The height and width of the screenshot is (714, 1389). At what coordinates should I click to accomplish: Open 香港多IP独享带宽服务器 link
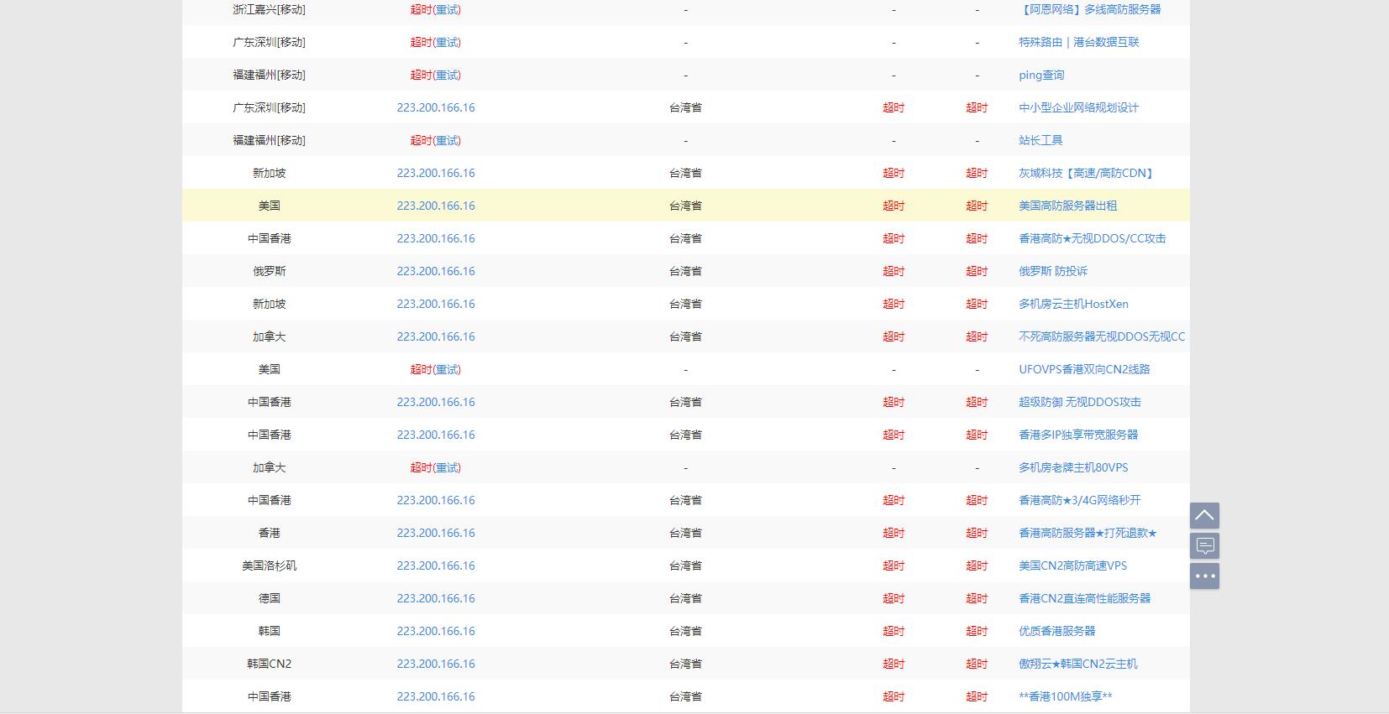(x=1078, y=435)
